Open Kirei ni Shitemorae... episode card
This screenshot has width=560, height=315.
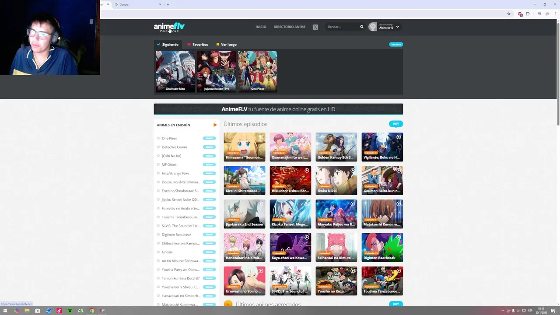(245, 180)
